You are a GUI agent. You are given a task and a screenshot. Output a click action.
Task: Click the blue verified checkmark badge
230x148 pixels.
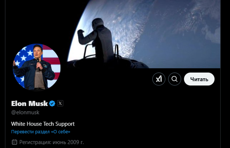[x=52, y=103]
